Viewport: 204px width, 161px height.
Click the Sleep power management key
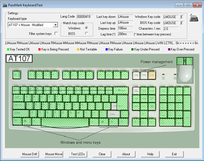pos(144,75)
